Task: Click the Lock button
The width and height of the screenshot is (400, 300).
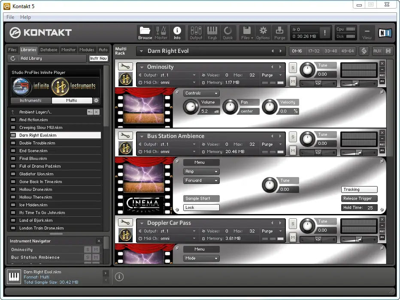Action: tap(201, 208)
